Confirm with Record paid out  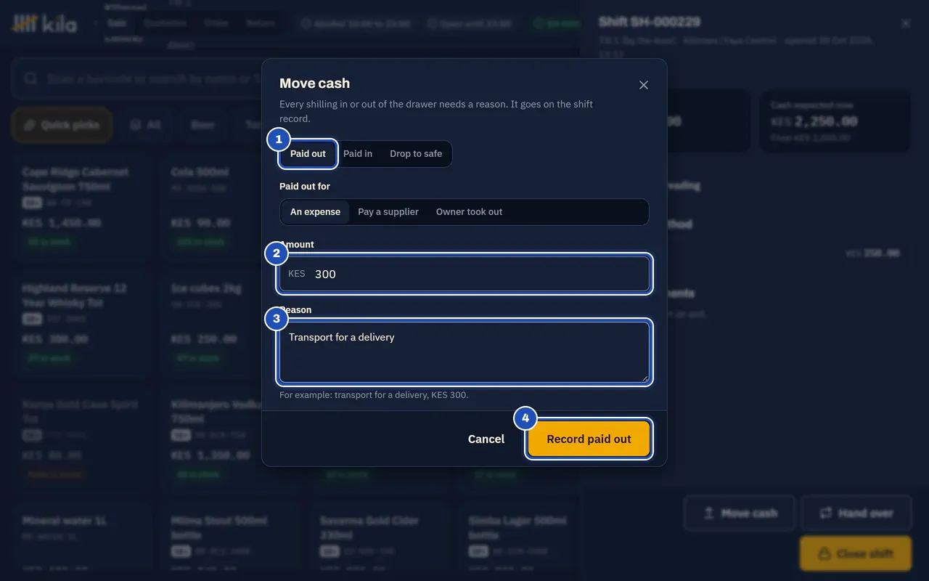(x=589, y=439)
